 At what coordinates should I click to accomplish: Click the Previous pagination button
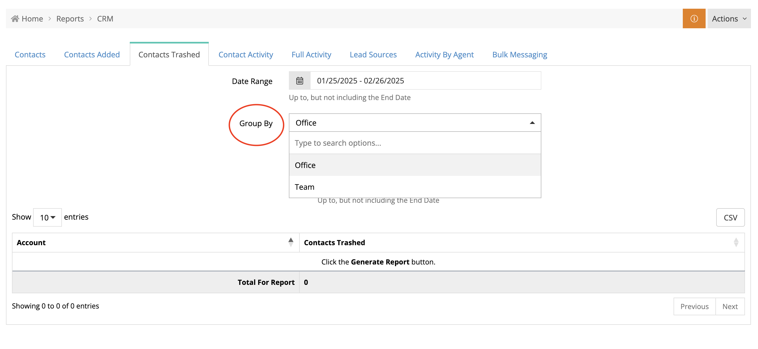694,306
